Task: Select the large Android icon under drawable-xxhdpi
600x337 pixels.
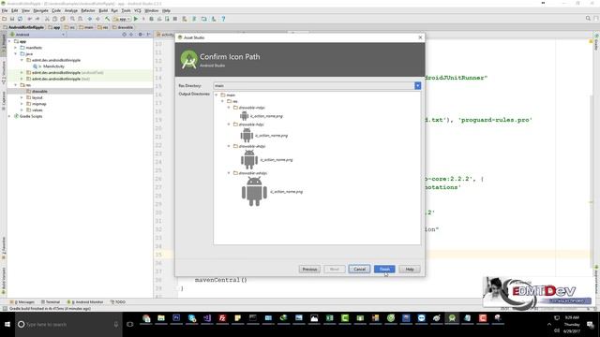Action: click(x=254, y=191)
